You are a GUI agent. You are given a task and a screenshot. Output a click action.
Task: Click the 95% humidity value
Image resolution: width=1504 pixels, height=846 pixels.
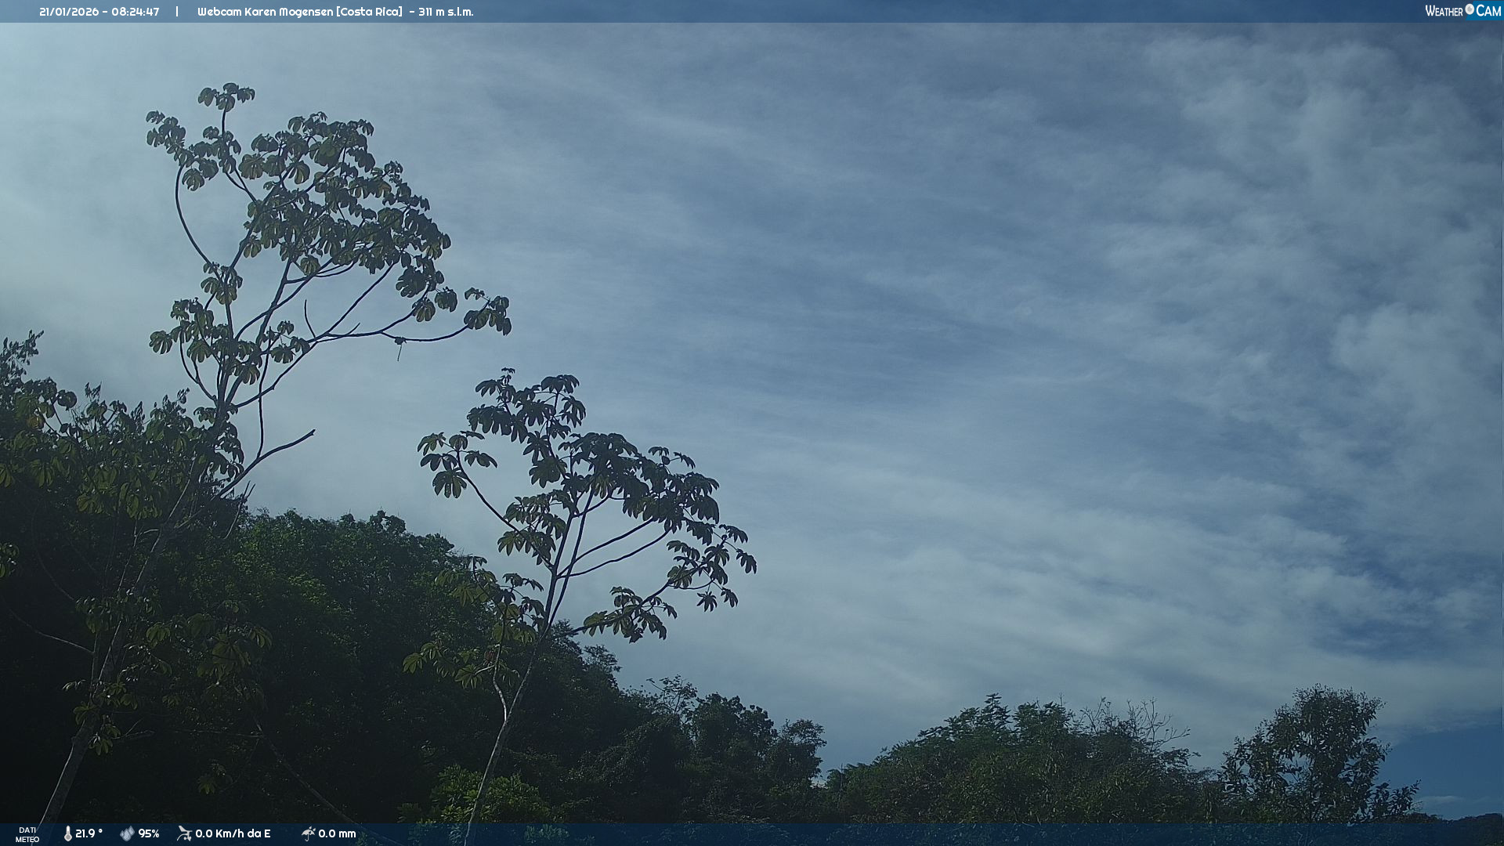tap(149, 833)
